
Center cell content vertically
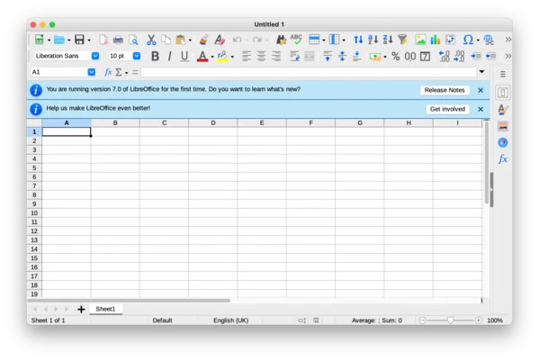click(342, 56)
